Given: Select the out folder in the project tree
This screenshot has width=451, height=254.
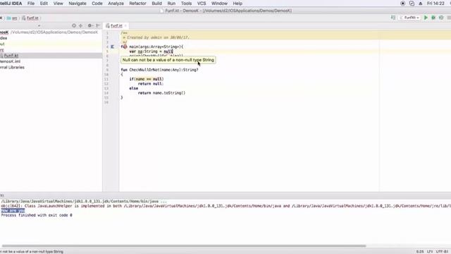Looking at the screenshot, I should coord(51,44).
